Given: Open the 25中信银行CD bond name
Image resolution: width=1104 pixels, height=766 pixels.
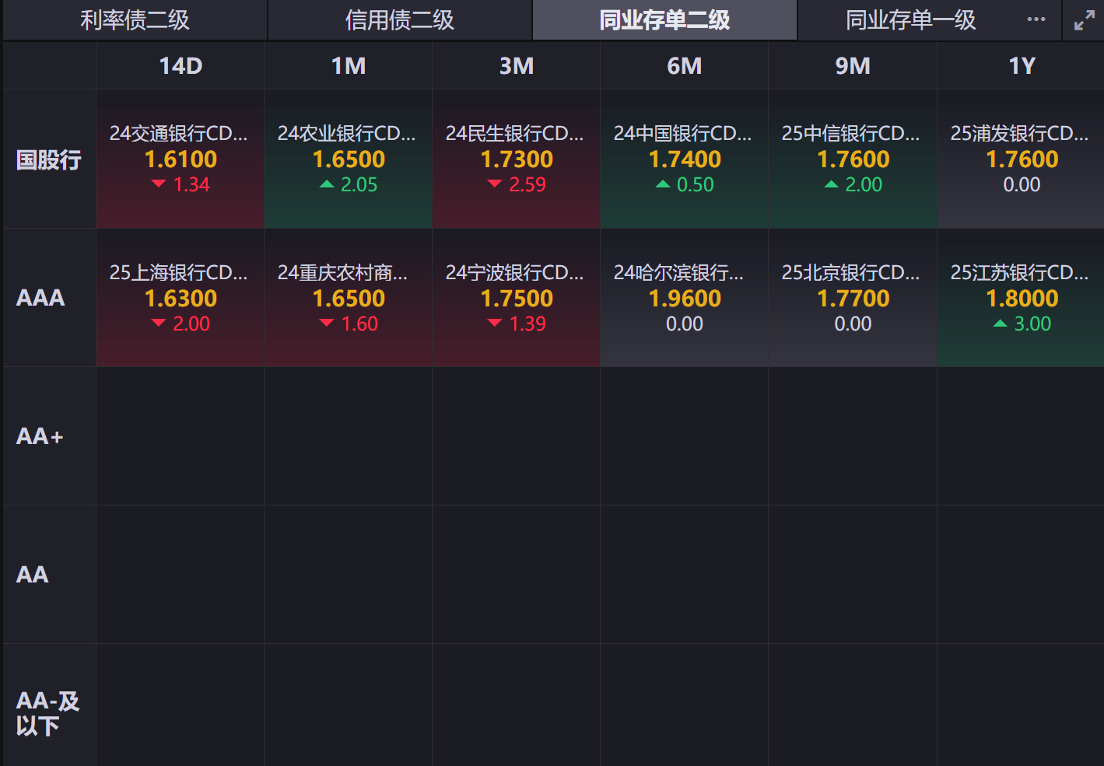Looking at the screenshot, I should tap(851, 134).
